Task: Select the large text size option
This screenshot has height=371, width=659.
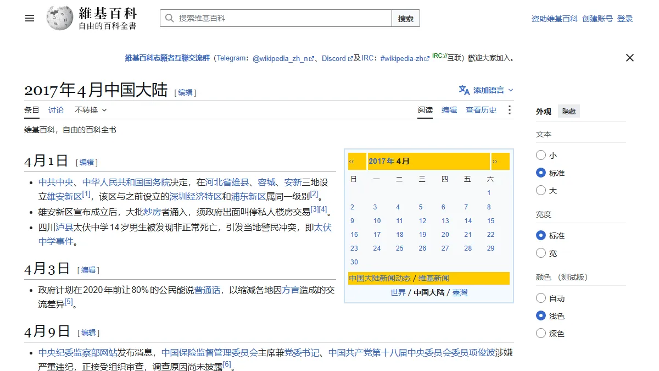Action: 541,191
